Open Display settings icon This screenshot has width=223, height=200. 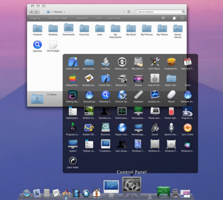click(x=138, y=78)
